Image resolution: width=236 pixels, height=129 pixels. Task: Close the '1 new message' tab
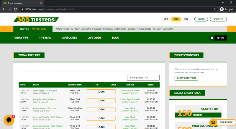pyautogui.click(x=41, y=3)
